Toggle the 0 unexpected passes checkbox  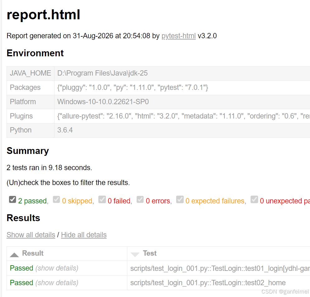pos(254,199)
